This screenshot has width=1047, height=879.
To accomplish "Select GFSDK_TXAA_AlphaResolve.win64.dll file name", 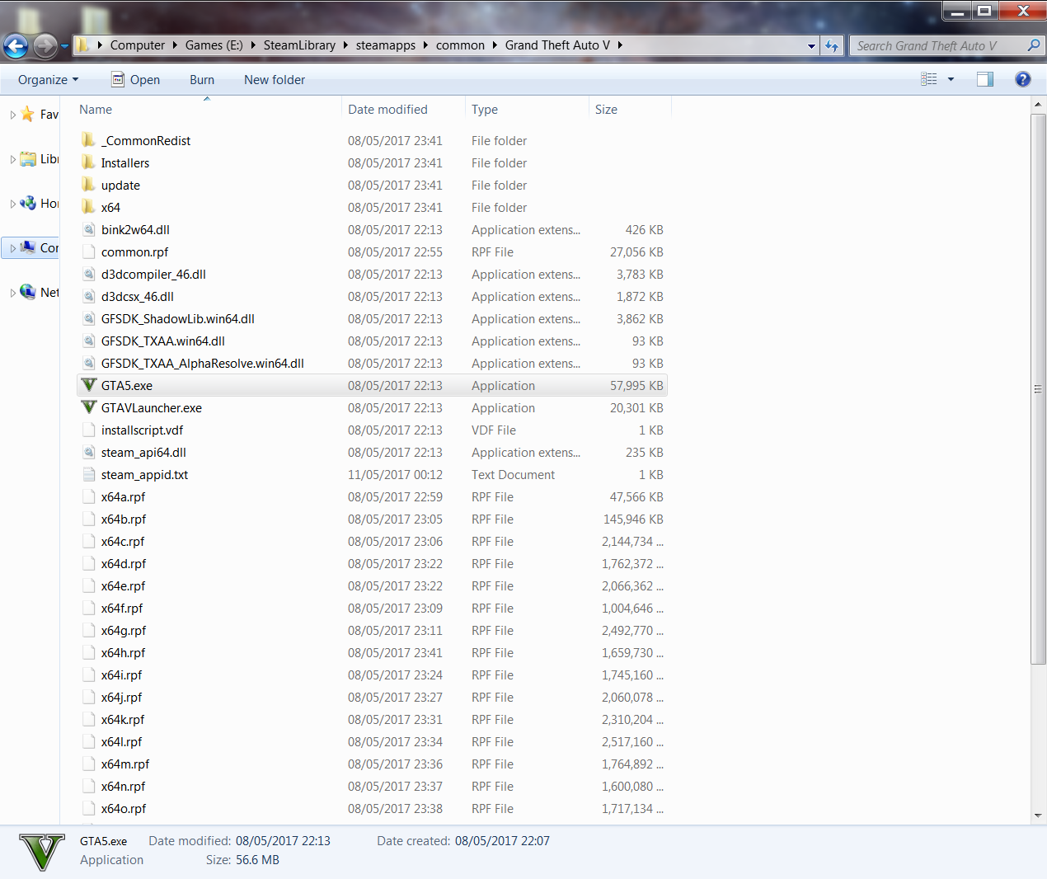I will [203, 364].
